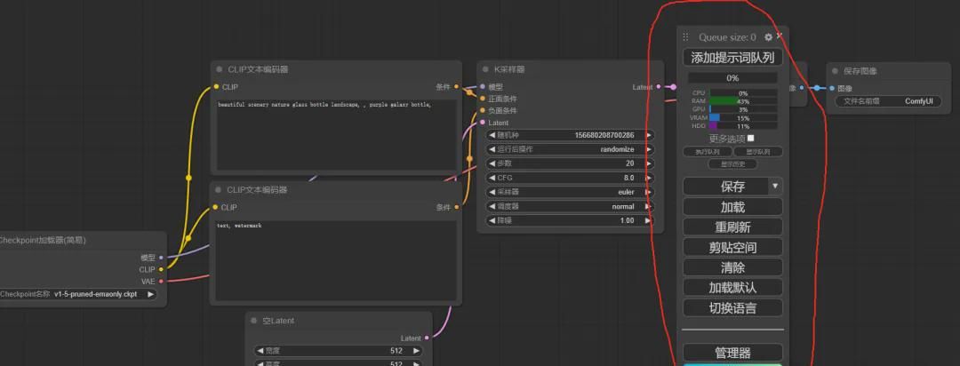Viewport: 960px width, 366px height.
Task: Collapse the 空Latent node via title dot
Action: (x=253, y=321)
